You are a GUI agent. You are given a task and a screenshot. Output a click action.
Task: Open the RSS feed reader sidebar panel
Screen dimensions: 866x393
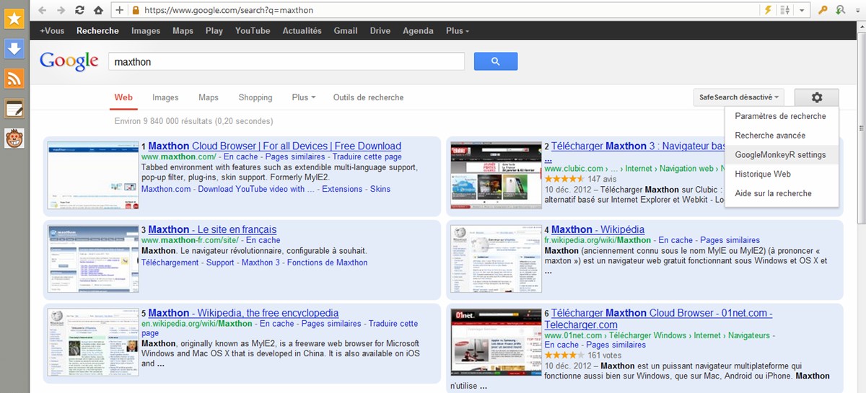[x=14, y=79]
